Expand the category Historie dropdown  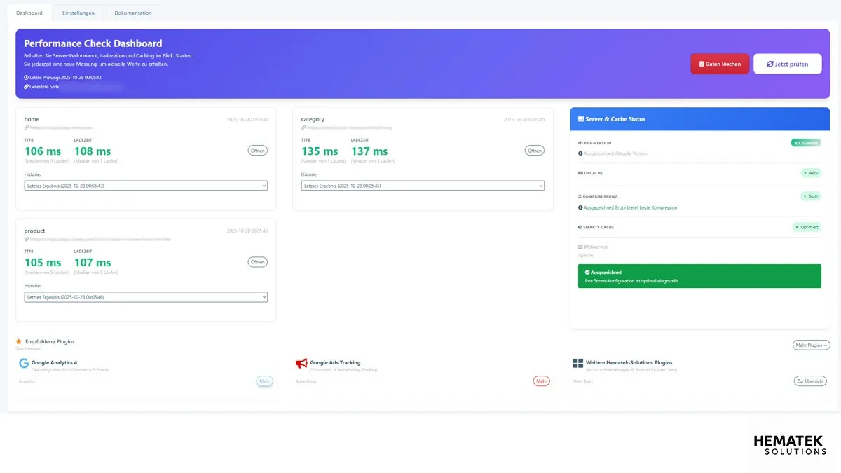pyautogui.click(x=423, y=186)
